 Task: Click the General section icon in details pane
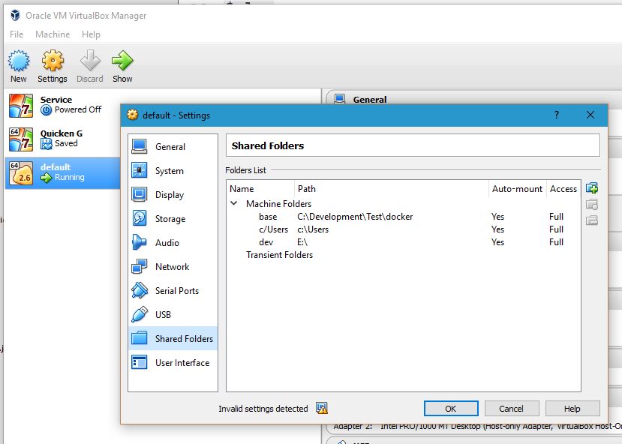point(340,99)
